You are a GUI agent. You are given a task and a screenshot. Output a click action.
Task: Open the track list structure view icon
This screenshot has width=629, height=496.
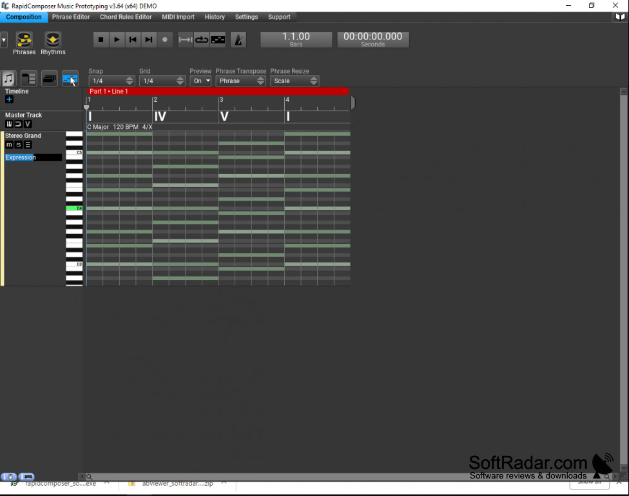pos(28,78)
